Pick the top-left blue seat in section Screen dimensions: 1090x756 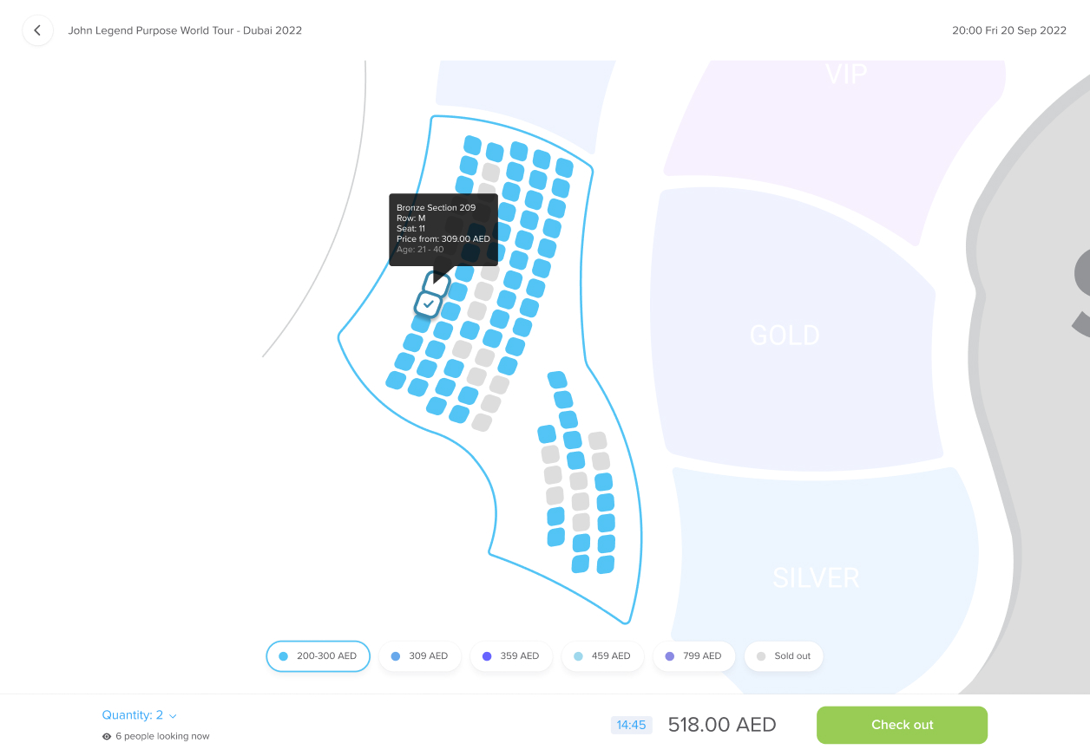472,145
